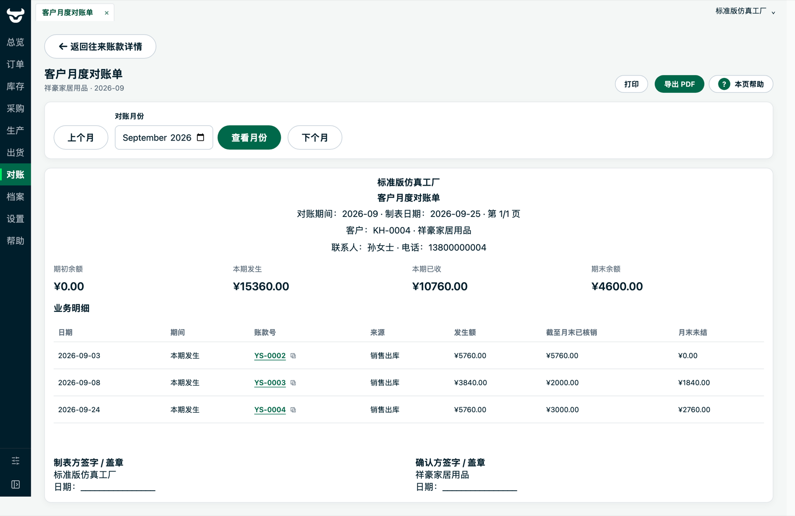Image resolution: width=795 pixels, height=516 pixels.
Task: Go to 下个月
Action: (315, 138)
